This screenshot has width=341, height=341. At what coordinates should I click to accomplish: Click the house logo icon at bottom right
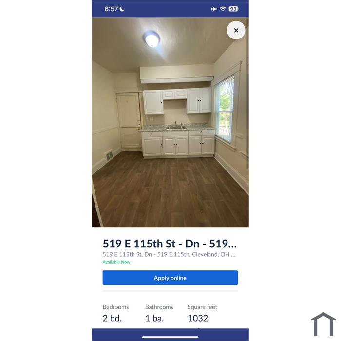pyautogui.click(x=323, y=324)
